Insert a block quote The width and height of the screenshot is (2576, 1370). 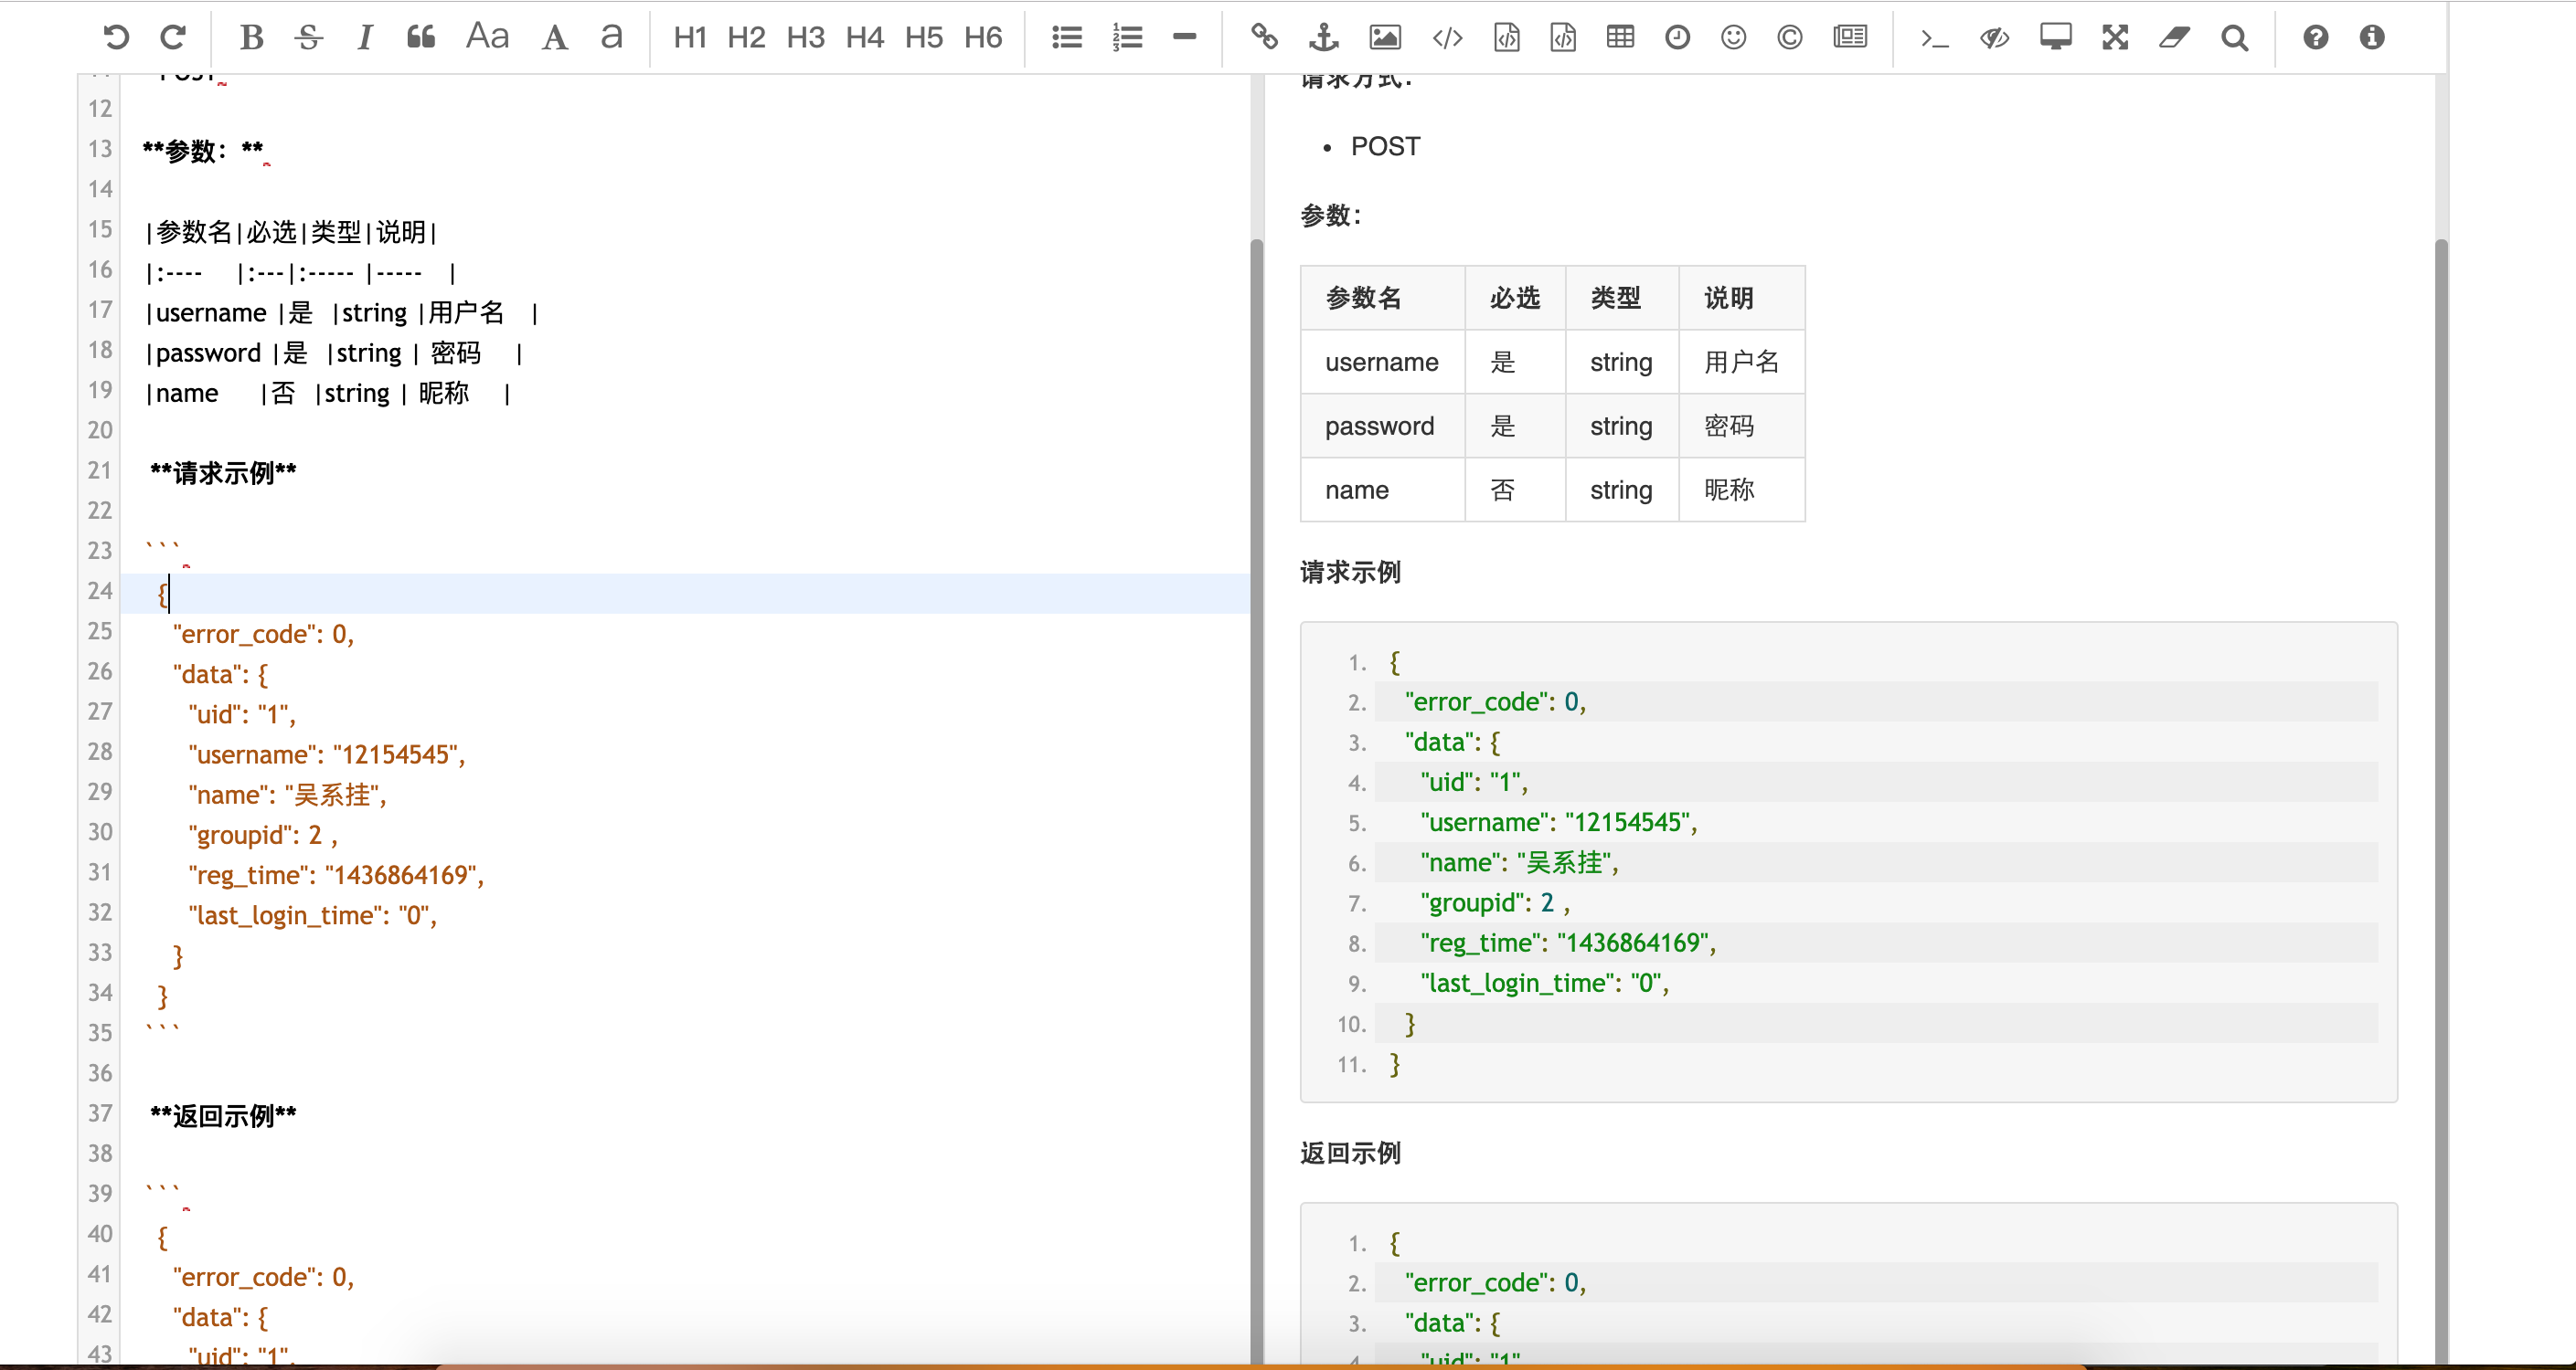tap(421, 38)
